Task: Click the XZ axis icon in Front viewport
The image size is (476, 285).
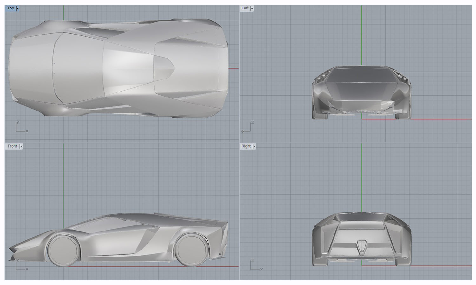Action: [x=22, y=265]
